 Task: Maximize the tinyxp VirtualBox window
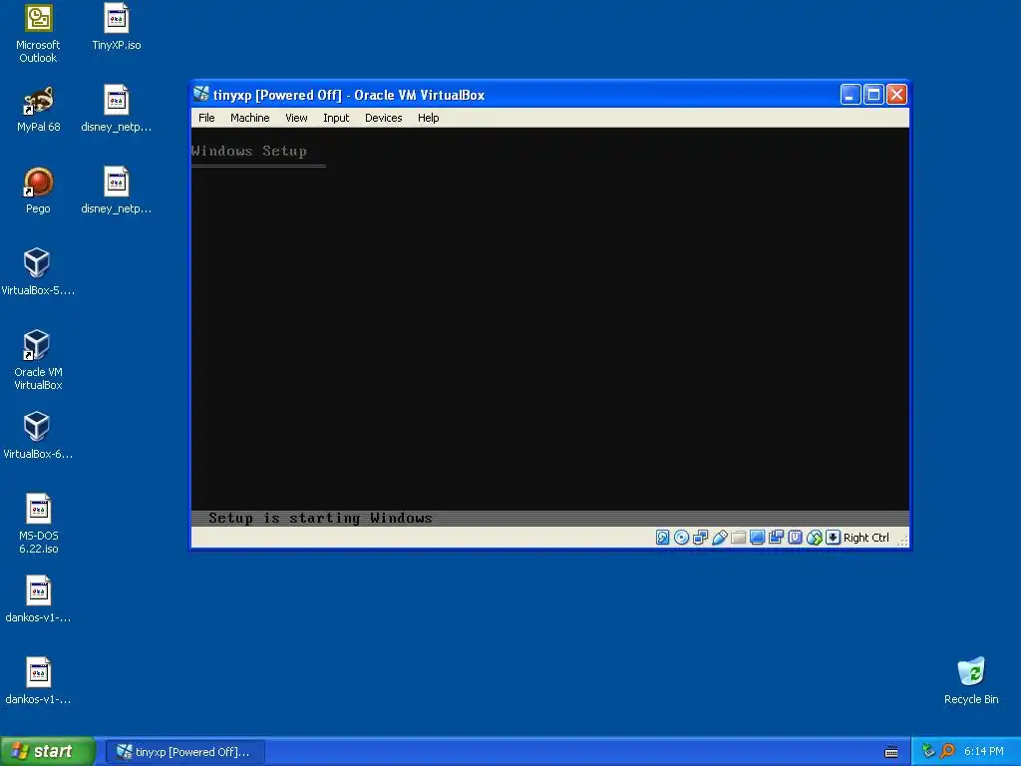873,95
